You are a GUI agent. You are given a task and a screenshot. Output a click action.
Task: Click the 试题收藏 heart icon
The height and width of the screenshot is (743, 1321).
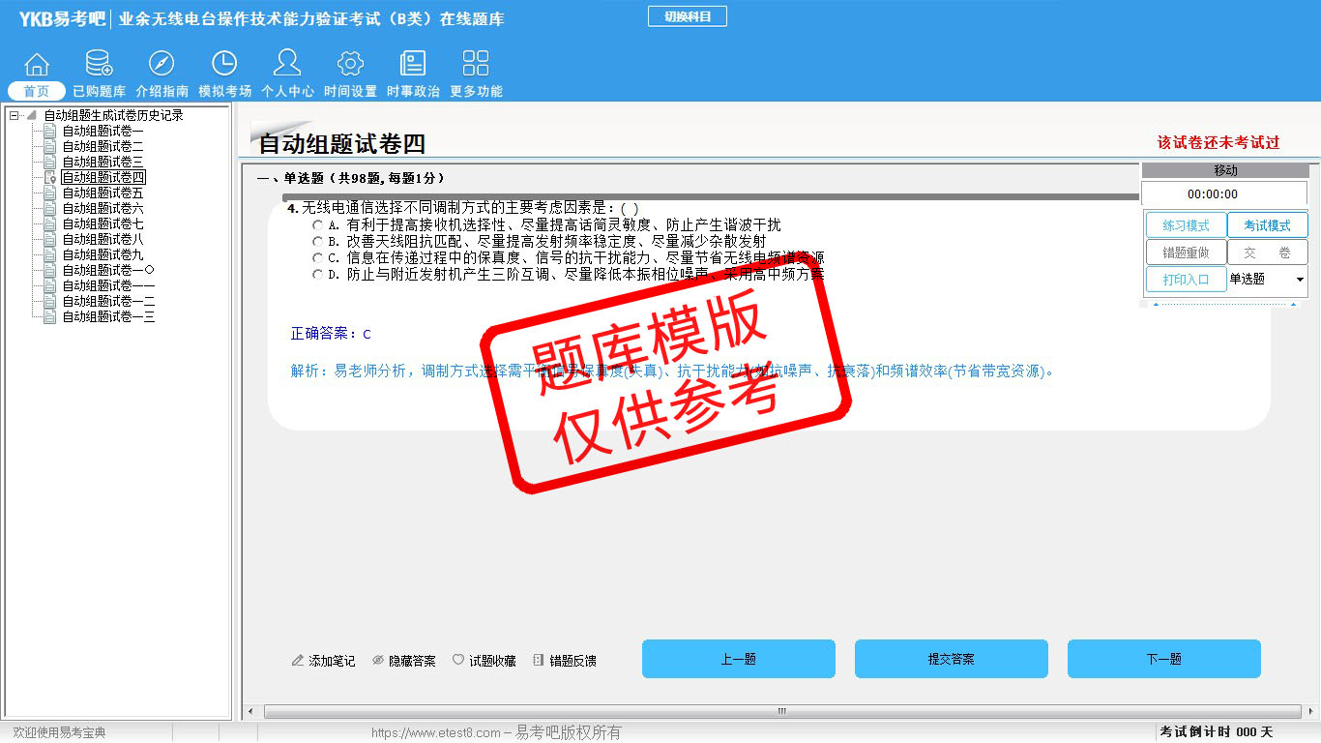tap(458, 661)
